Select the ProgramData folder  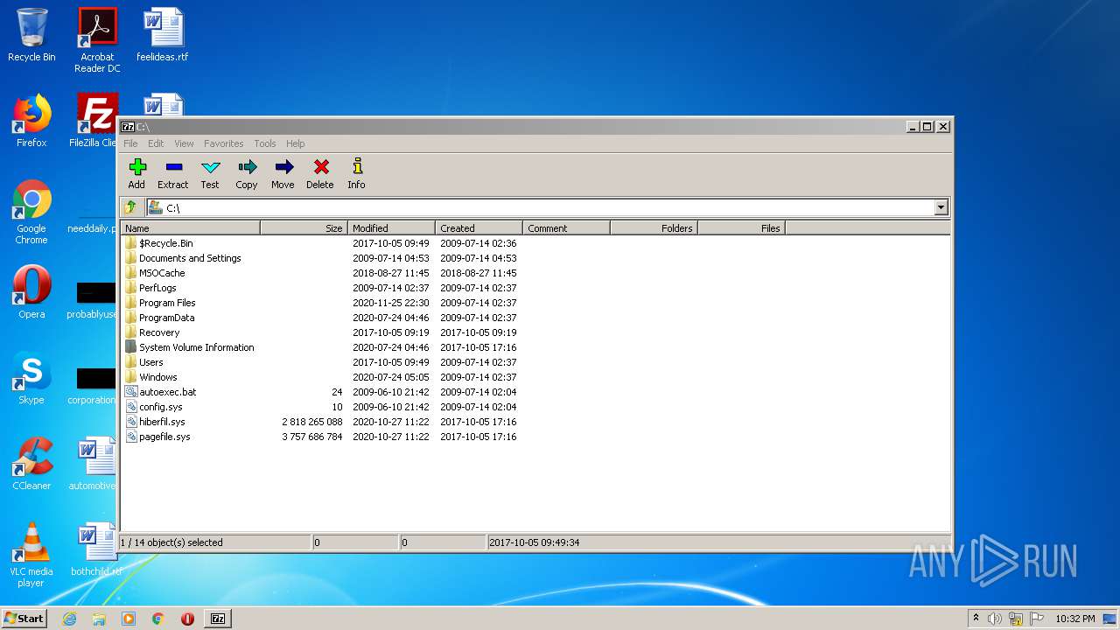click(x=167, y=318)
